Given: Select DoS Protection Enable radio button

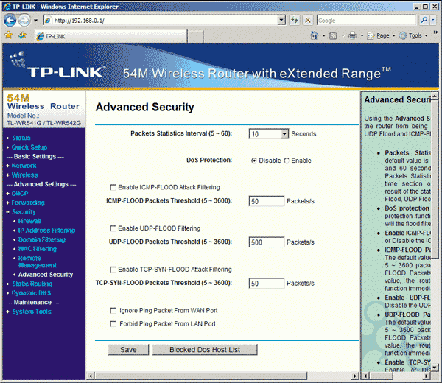Looking at the screenshot, I should [287, 161].
